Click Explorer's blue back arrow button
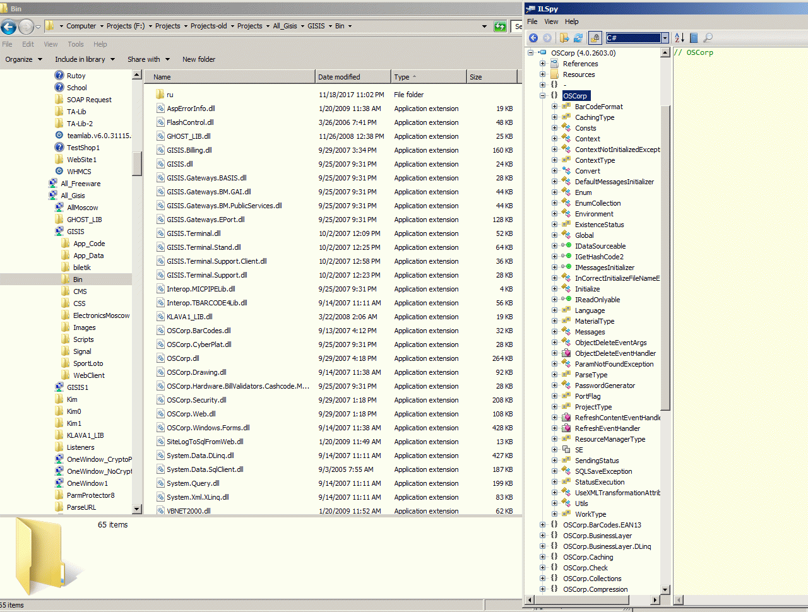The height and width of the screenshot is (612, 808). pos(9,26)
